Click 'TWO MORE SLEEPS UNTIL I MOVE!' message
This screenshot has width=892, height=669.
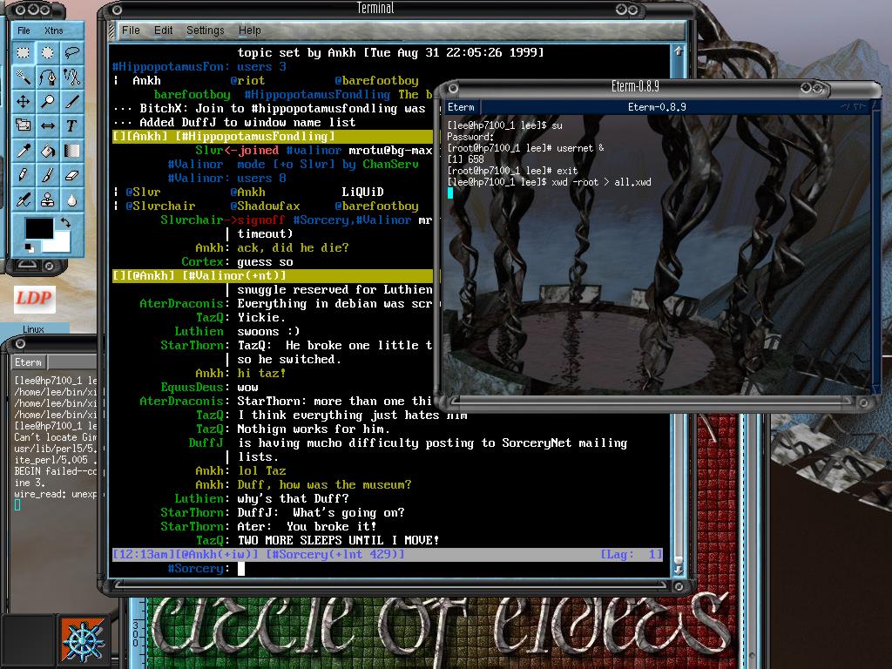point(339,540)
